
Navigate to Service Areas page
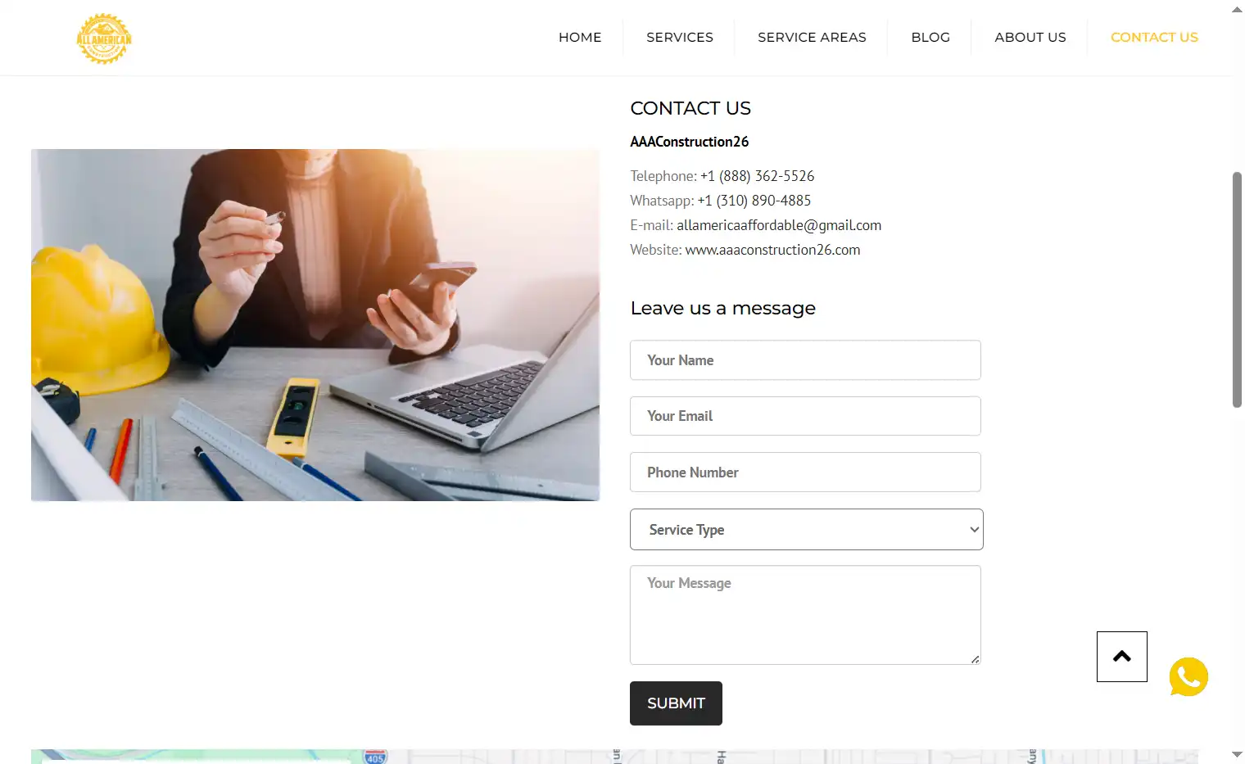pos(812,38)
